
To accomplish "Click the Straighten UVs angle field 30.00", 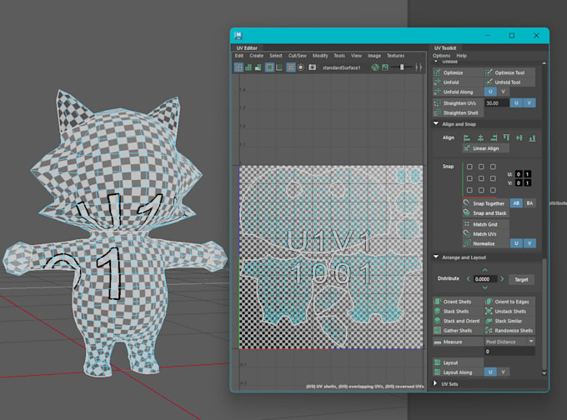I will click(496, 103).
